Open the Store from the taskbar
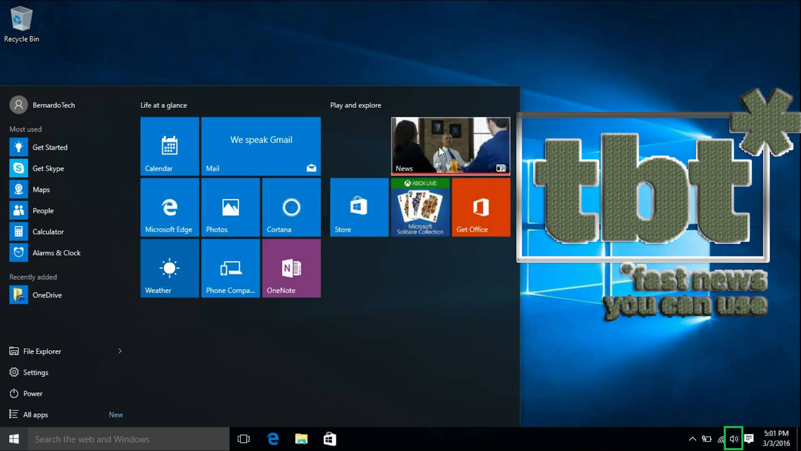The image size is (801, 451). (x=330, y=439)
